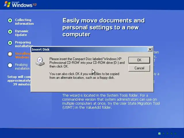The image size is (184, 138).
Task: Click the 'Please insert the Compact Disc' message
Action: 87,63
